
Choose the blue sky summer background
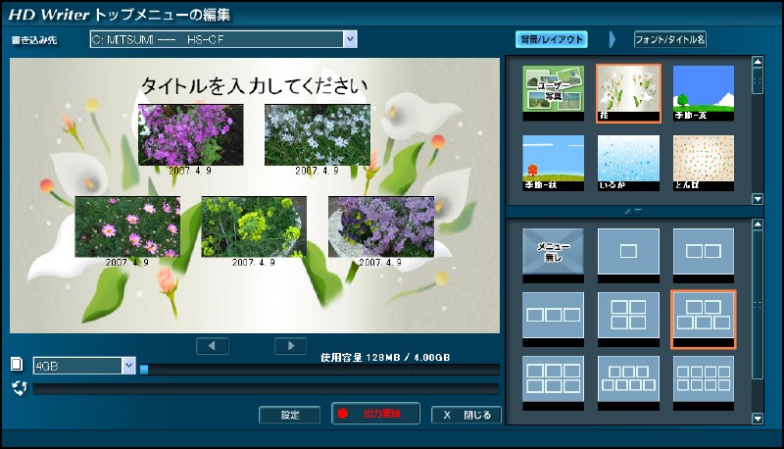click(704, 92)
